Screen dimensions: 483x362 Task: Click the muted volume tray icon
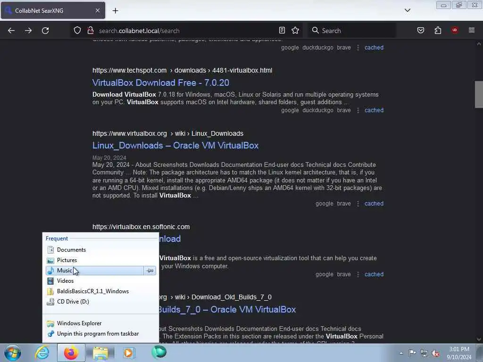435,354
